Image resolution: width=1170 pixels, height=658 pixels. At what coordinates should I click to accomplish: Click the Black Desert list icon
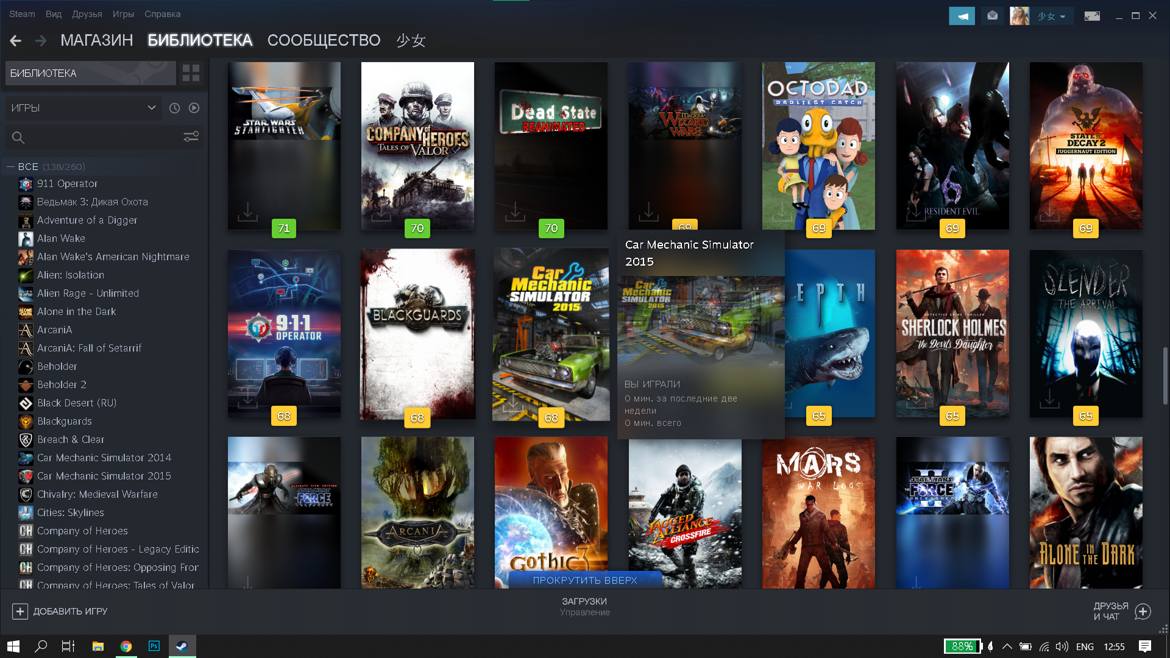(x=26, y=403)
